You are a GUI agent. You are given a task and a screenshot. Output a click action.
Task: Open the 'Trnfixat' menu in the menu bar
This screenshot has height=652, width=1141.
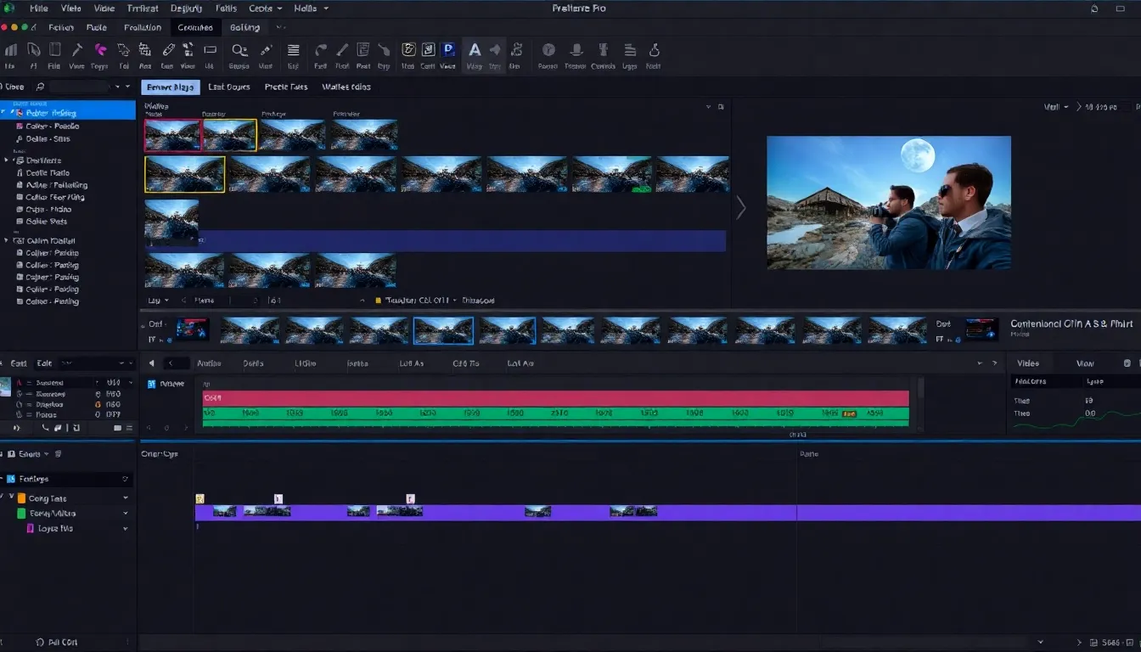coord(143,8)
